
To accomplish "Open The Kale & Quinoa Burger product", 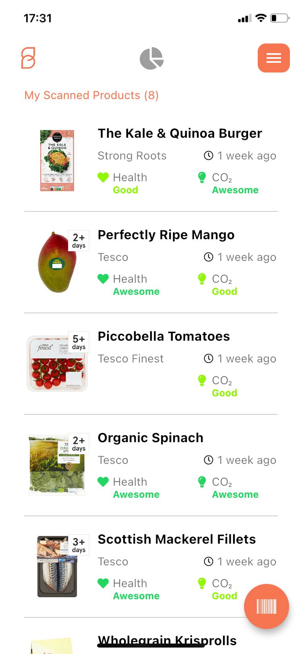I will click(x=180, y=133).
